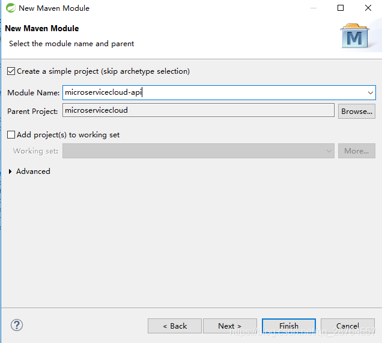Screen dimensions: 382x343
Task: Proceed with the Next > button
Action: point(229,326)
